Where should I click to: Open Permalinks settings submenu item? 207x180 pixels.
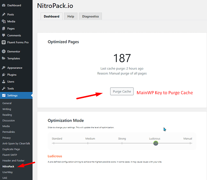(9, 132)
